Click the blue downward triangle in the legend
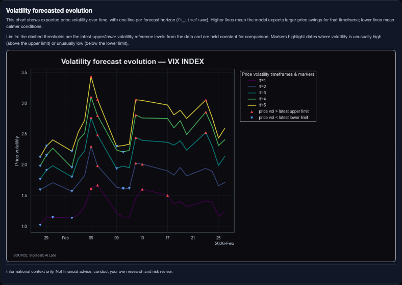Screen dimensions: 402x285 [252, 118]
